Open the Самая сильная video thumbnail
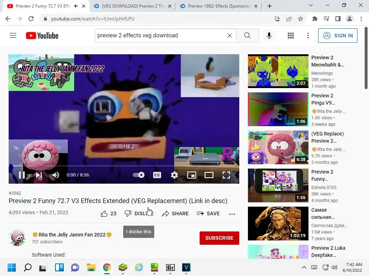Image resolution: width=369 pixels, height=276 pixels. click(278, 224)
